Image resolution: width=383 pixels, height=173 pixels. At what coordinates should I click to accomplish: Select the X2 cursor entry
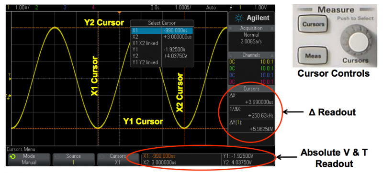pos(162,37)
